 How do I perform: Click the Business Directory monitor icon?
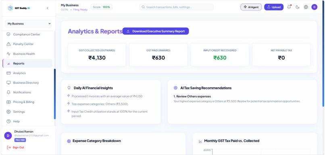pos(8,83)
